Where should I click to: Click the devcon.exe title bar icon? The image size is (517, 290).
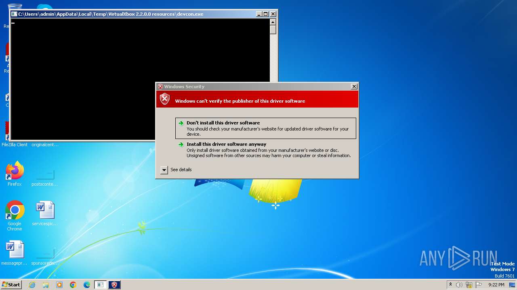pos(15,14)
